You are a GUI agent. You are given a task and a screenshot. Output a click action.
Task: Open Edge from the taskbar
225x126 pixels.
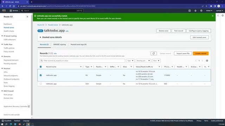point(11,124)
